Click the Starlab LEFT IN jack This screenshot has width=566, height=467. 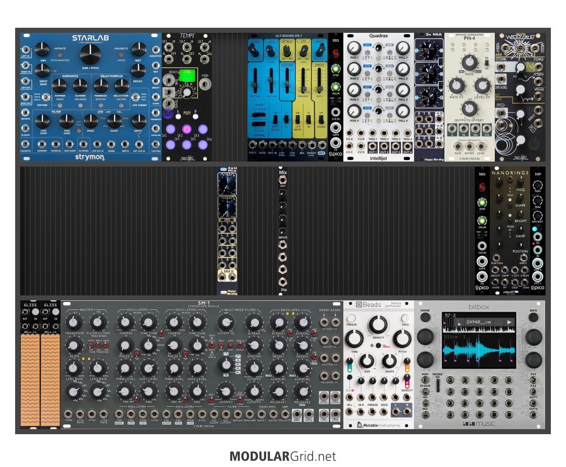(25, 50)
